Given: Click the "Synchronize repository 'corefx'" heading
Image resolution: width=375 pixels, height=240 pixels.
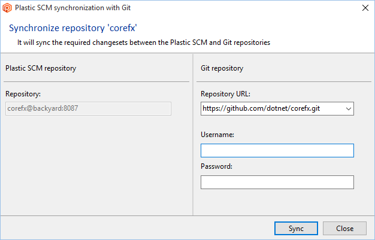Looking at the screenshot, I should [x=77, y=28].
